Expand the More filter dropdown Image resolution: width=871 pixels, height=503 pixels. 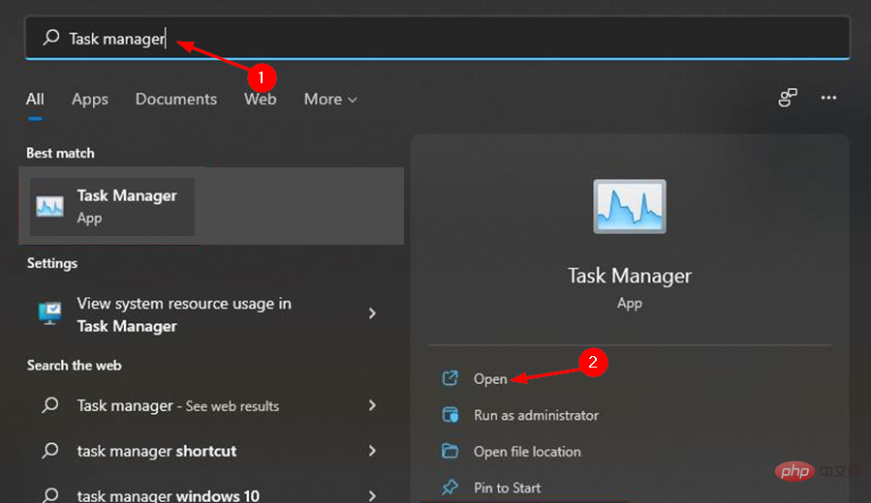pos(330,100)
